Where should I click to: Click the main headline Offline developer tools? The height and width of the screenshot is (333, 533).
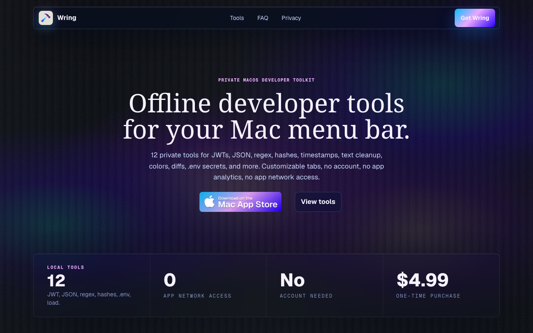point(266,116)
